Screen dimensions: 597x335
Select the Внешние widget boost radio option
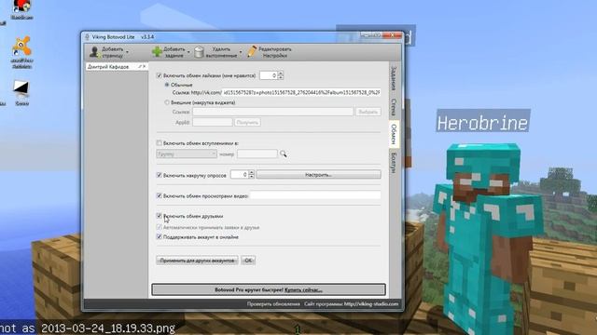point(167,102)
